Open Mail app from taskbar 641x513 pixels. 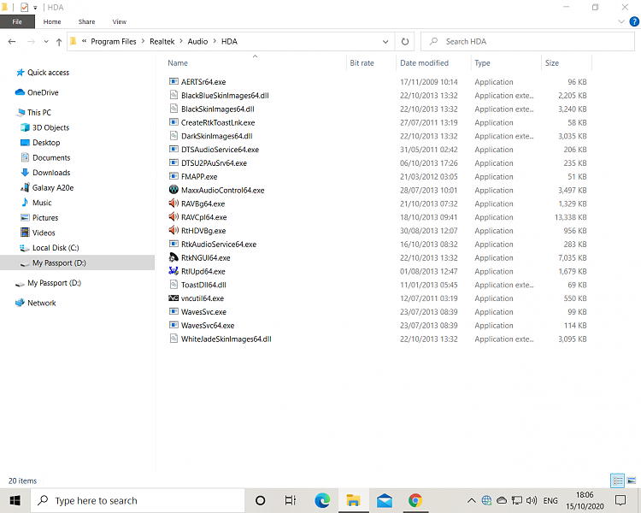(x=385, y=500)
